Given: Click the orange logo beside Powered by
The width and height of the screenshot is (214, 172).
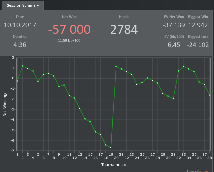Looking at the screenshot, I should click(x=206, y=171).
